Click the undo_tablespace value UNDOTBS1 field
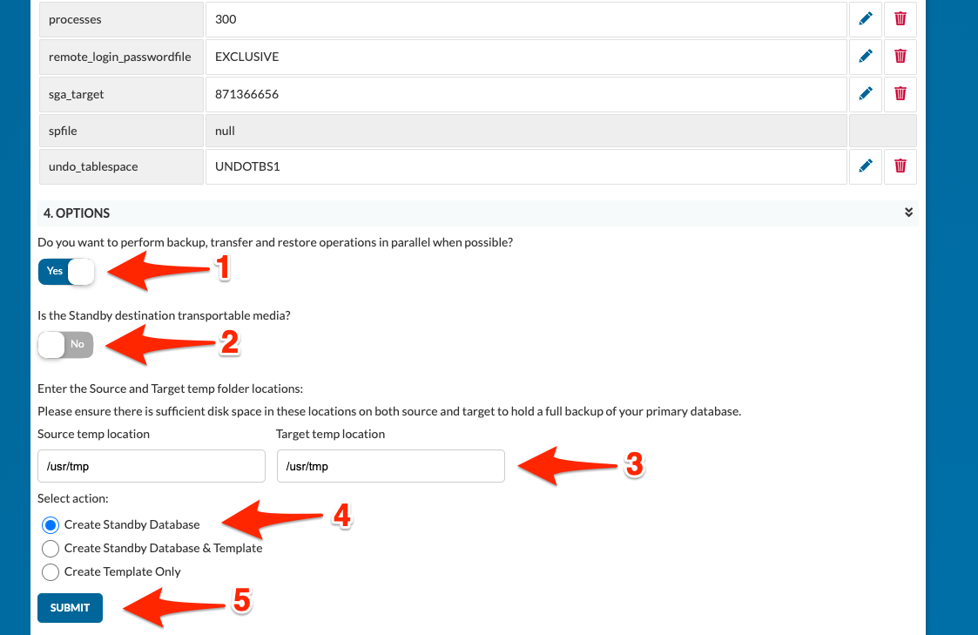Viewport: 978px width, 635px height. (x=526, y=166)
